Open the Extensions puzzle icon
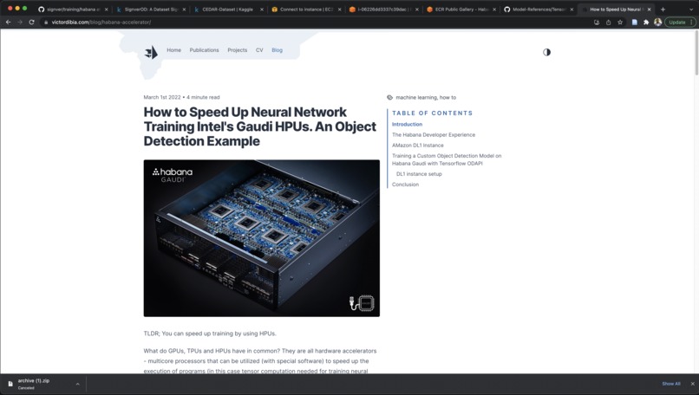The image size is (699, 395). (646, 22)
